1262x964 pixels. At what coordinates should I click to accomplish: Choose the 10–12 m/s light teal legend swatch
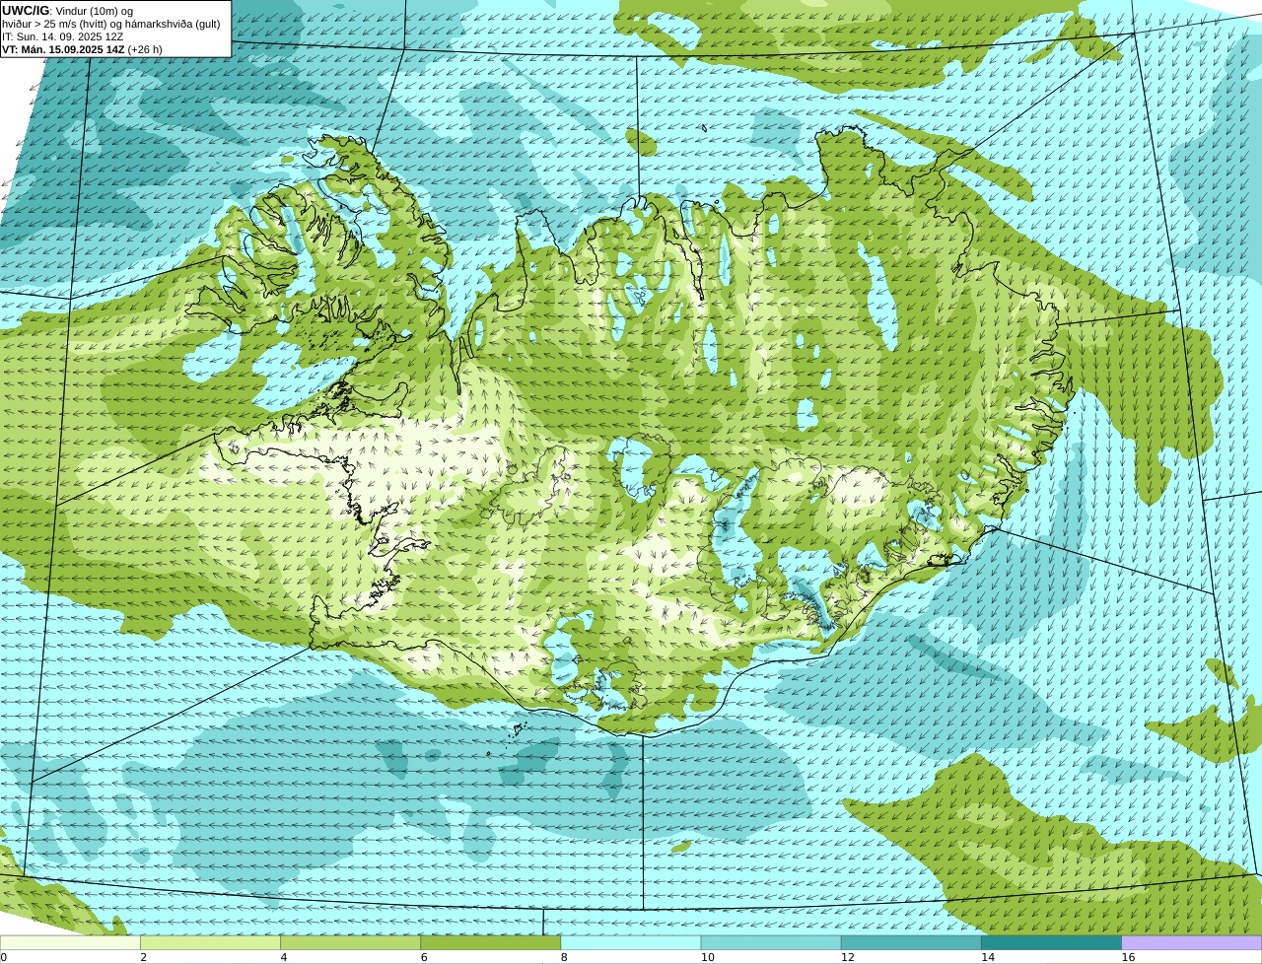[771, 942]
